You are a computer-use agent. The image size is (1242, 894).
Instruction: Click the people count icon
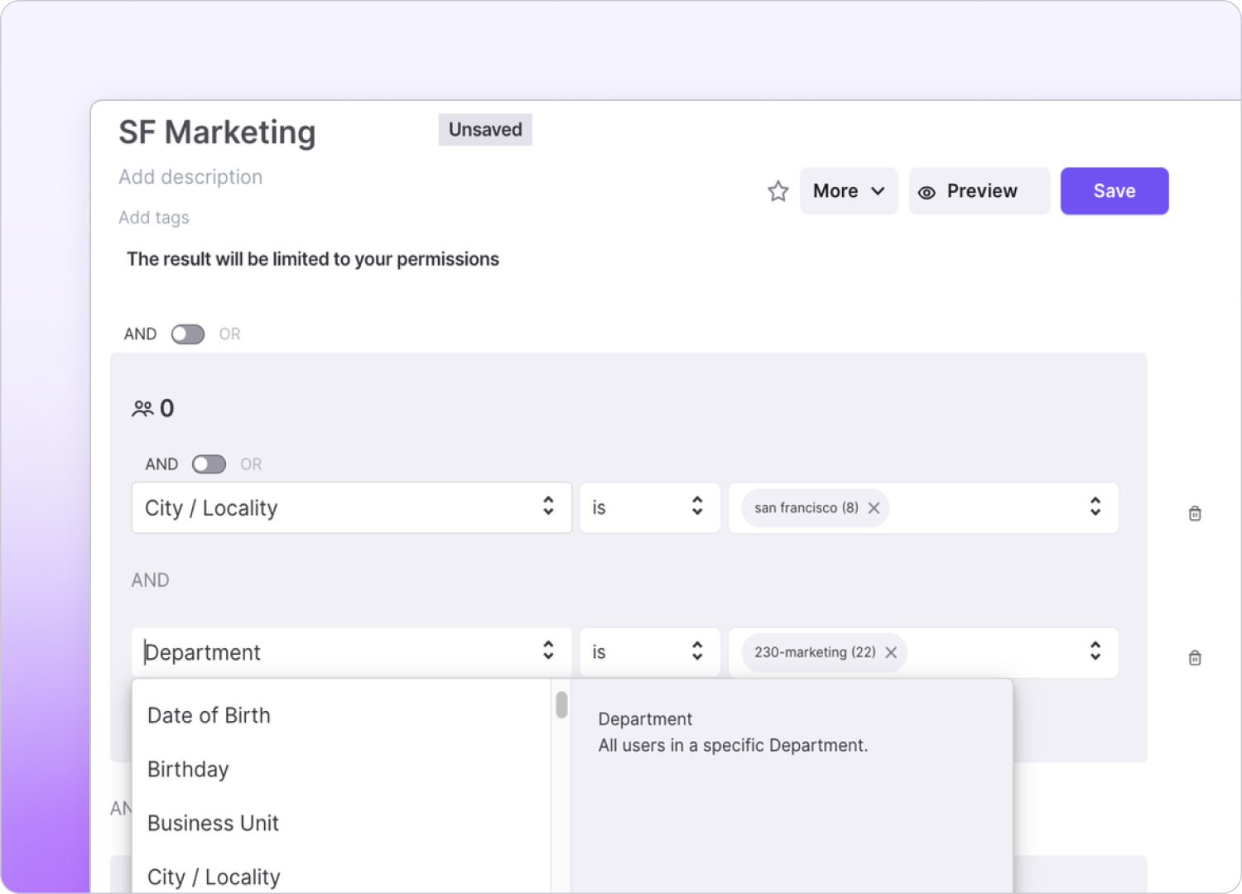[x=142, y=408]
